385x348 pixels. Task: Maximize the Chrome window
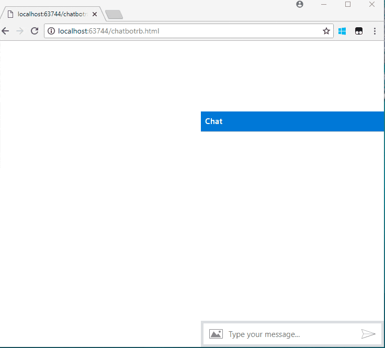pos(348,4)
